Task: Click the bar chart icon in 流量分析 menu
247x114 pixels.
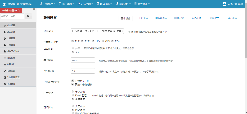Action: click(x=117, y=4)
